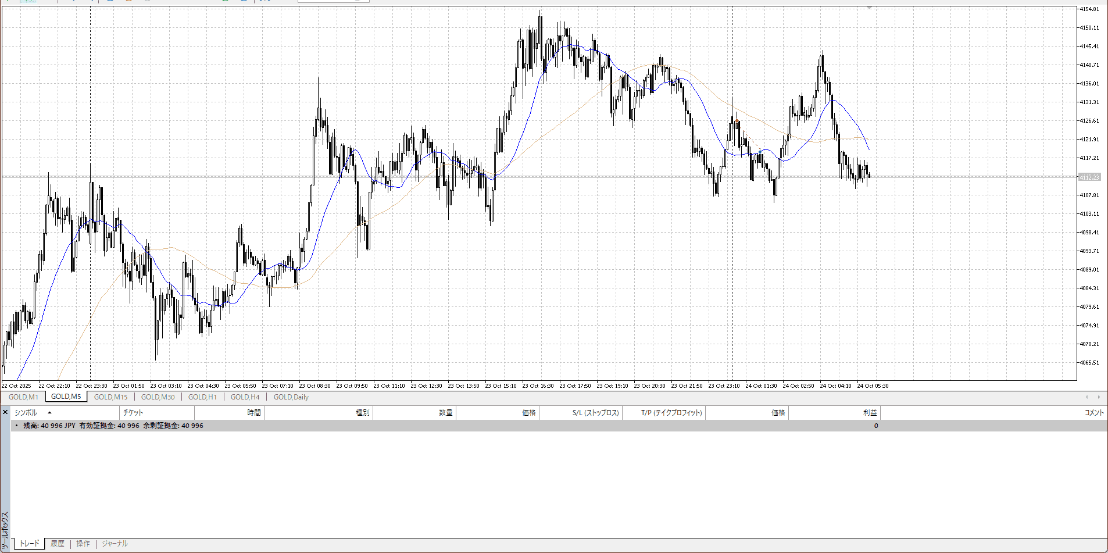The width and height of the screenshot is (1108, 553).
Task: Select the GOLD,M30 chart tab
Action: click(158, 397)
